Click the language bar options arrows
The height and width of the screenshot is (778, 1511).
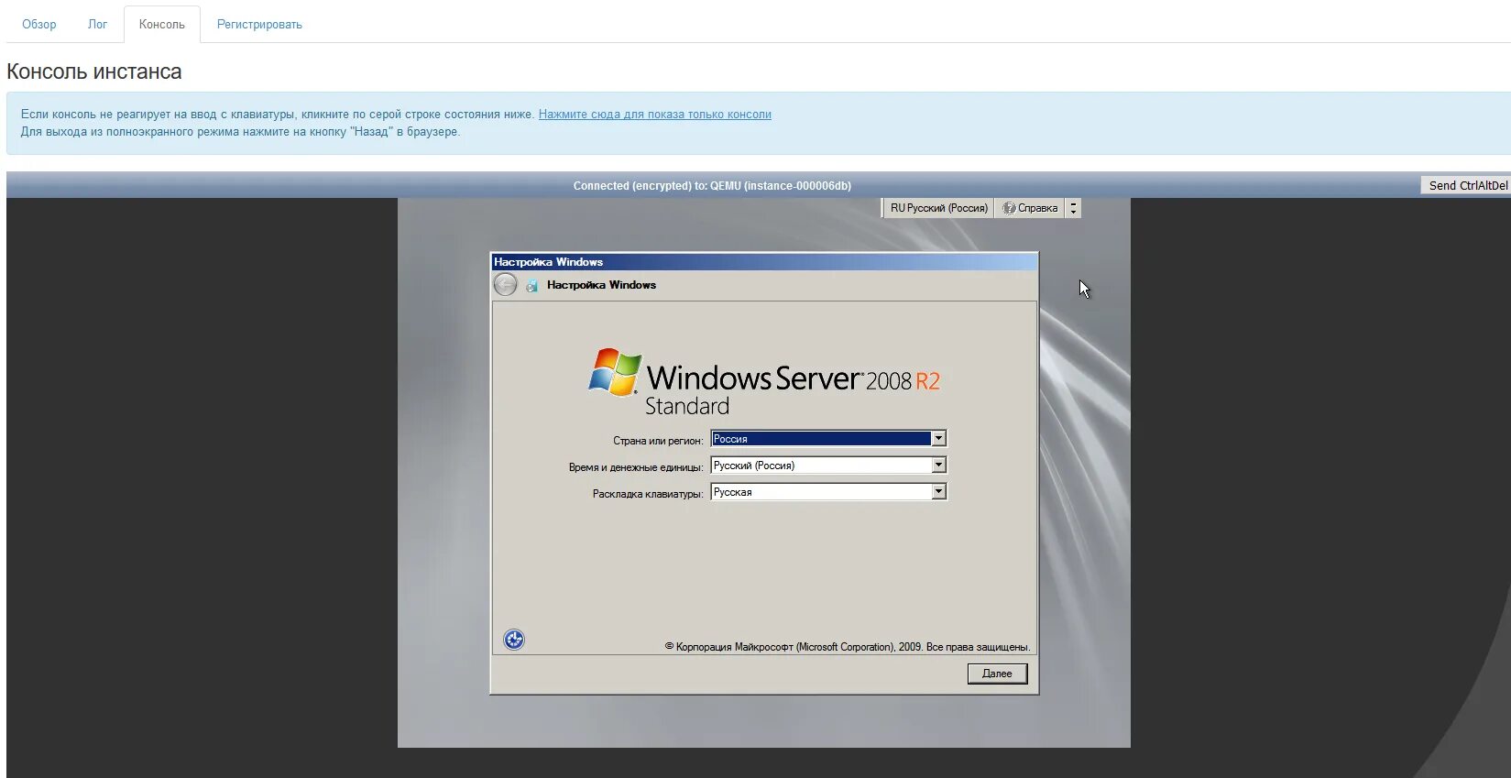click(1074, 208)
